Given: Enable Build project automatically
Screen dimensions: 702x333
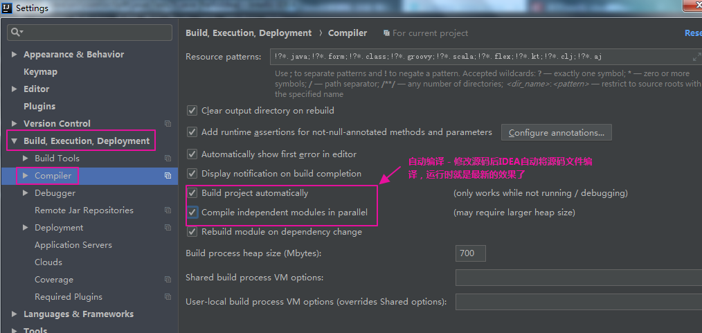Looking at the screenshot, I should (x=192, y=193).
